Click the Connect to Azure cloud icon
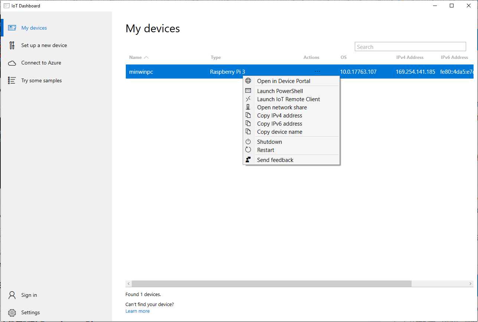 pyautogui.click(x=12, y=63)
